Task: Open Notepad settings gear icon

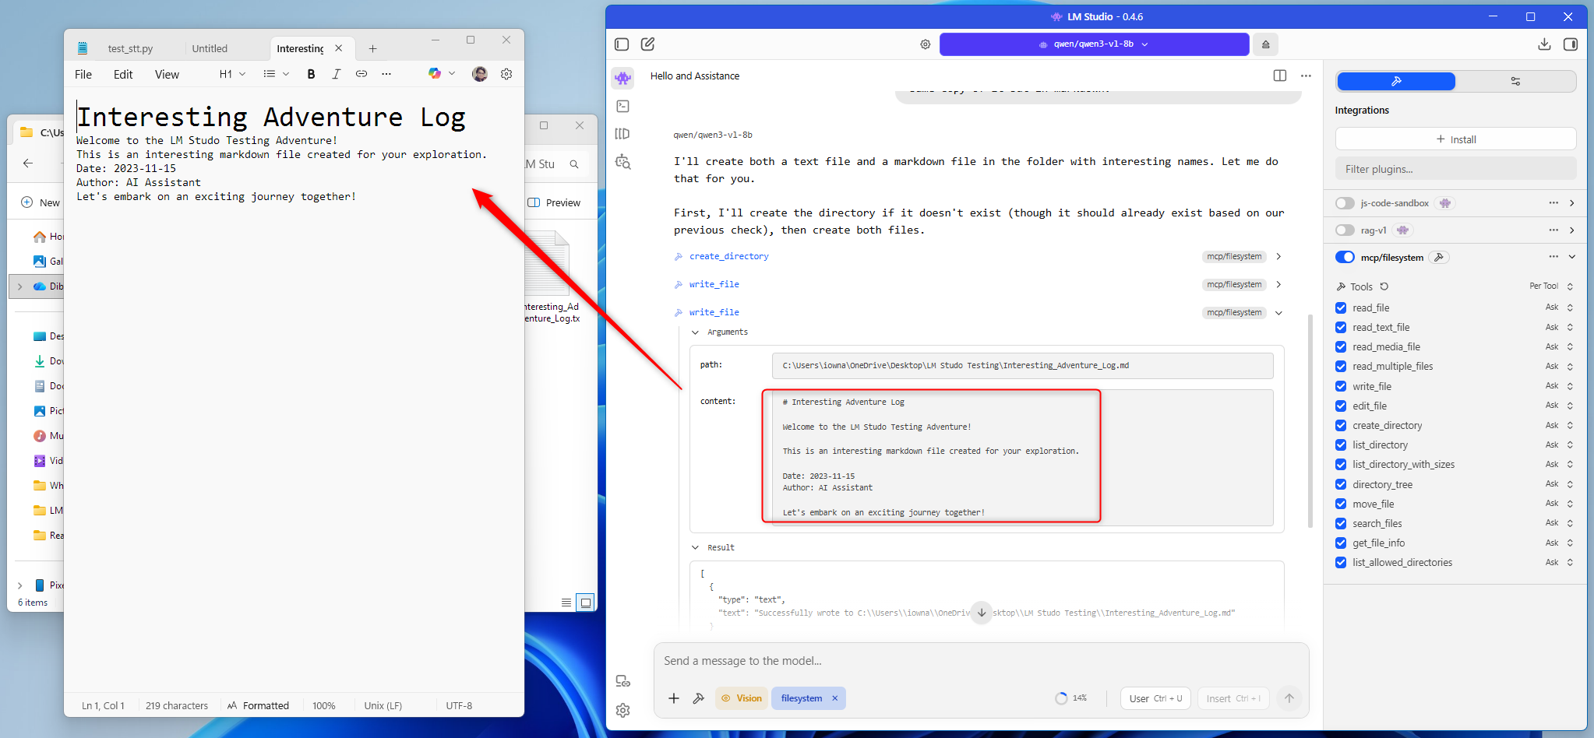Action: point(506,74)
